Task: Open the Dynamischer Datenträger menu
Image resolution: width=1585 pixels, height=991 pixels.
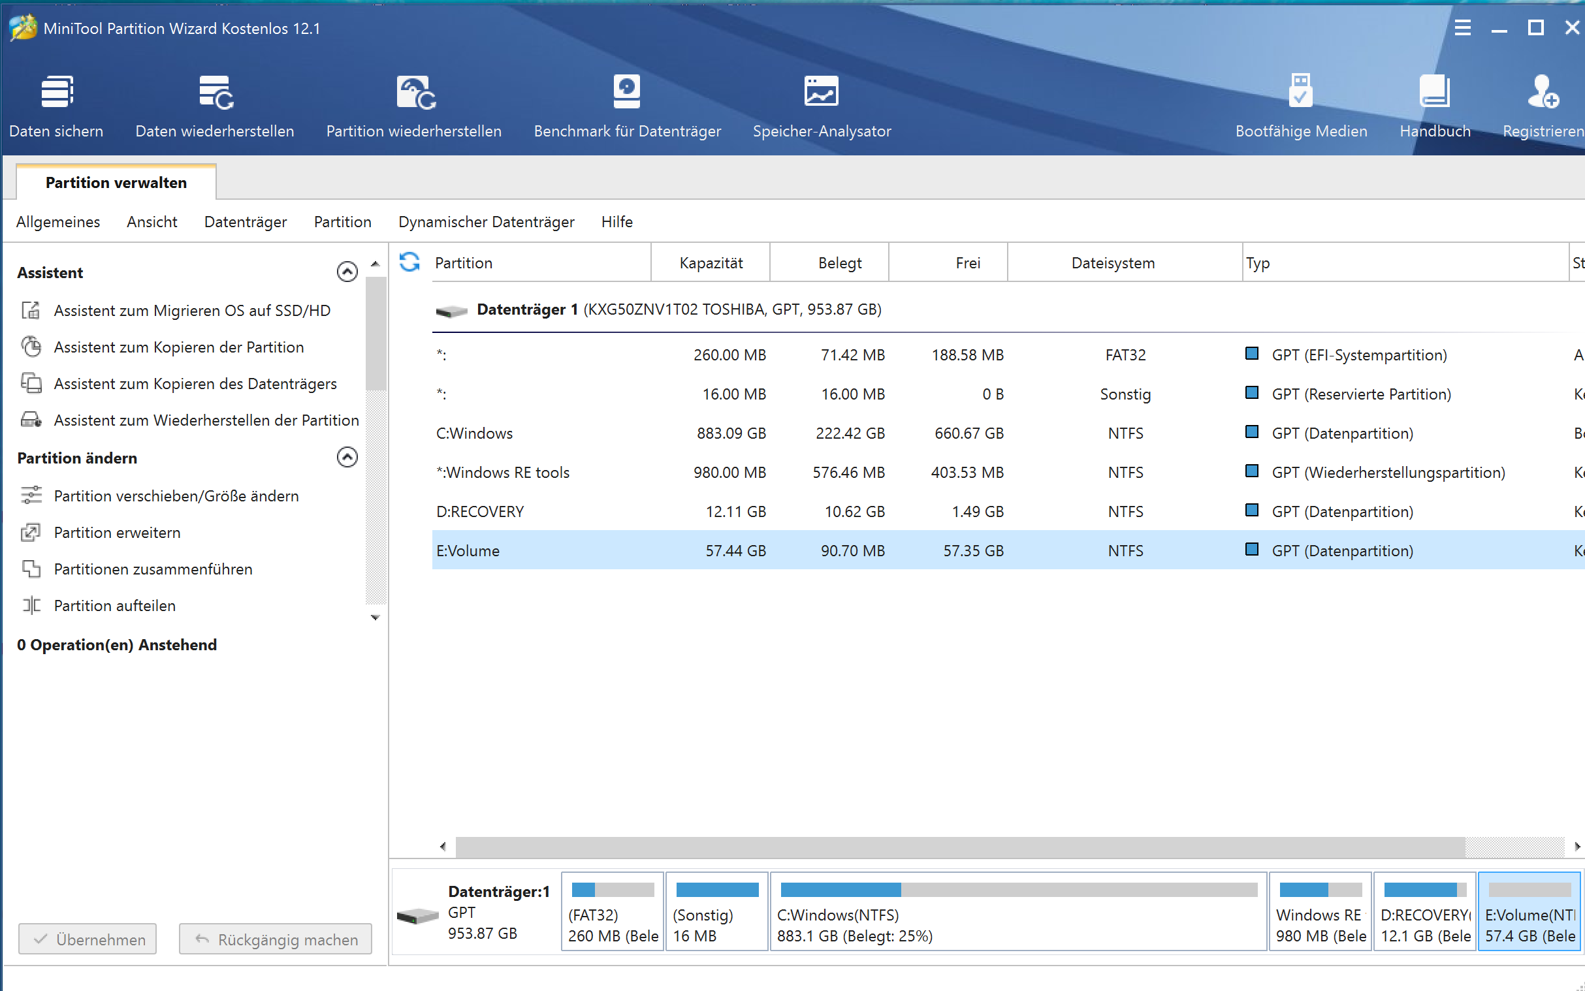Action: (486, 221)
